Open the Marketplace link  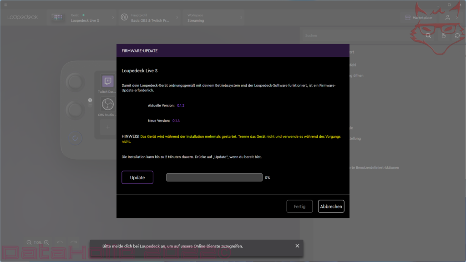click(422, 18)
